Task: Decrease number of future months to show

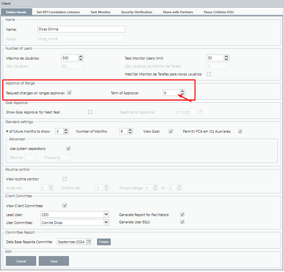Action: click(66, 133)
